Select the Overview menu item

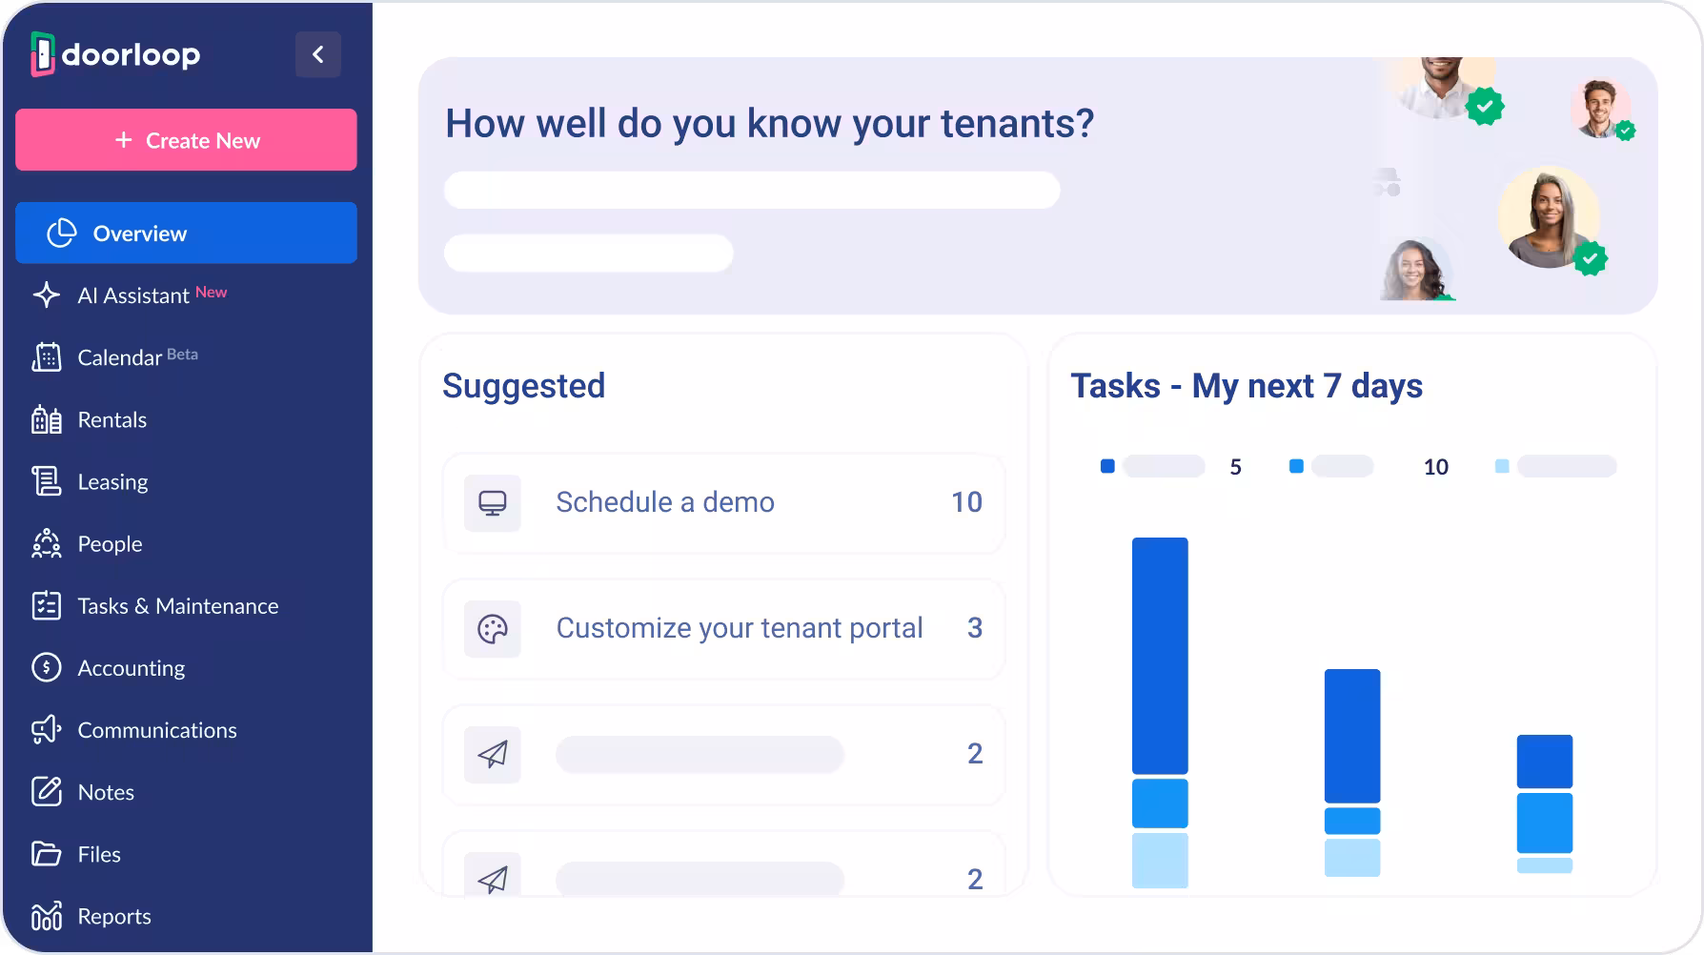click(x=186, y=233)
